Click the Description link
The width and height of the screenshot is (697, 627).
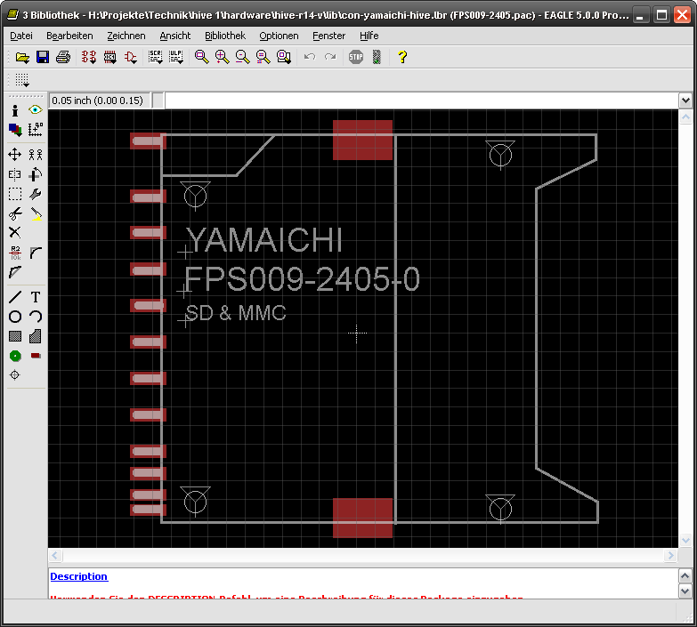click(x=78, y=576)
